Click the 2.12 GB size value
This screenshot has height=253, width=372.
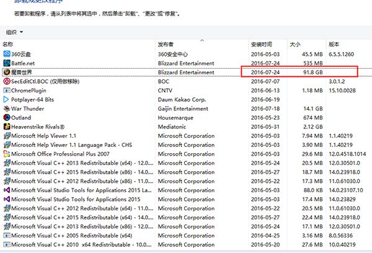click(x=313, y=126)
